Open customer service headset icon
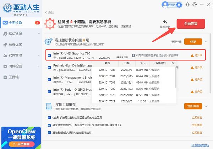 click(187, 5)
